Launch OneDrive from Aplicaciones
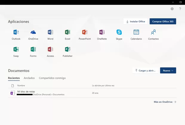This screenshot has height=125, width=185. point(33,35)
